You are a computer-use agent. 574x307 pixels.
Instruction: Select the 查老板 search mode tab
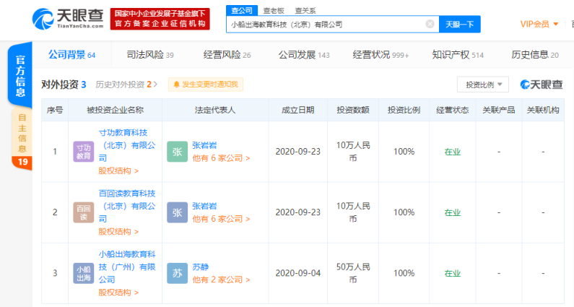(x=273, y=10)
